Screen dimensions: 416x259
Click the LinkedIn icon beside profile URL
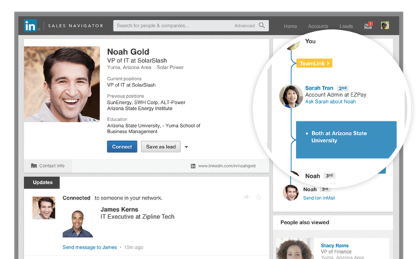(193, 166)
